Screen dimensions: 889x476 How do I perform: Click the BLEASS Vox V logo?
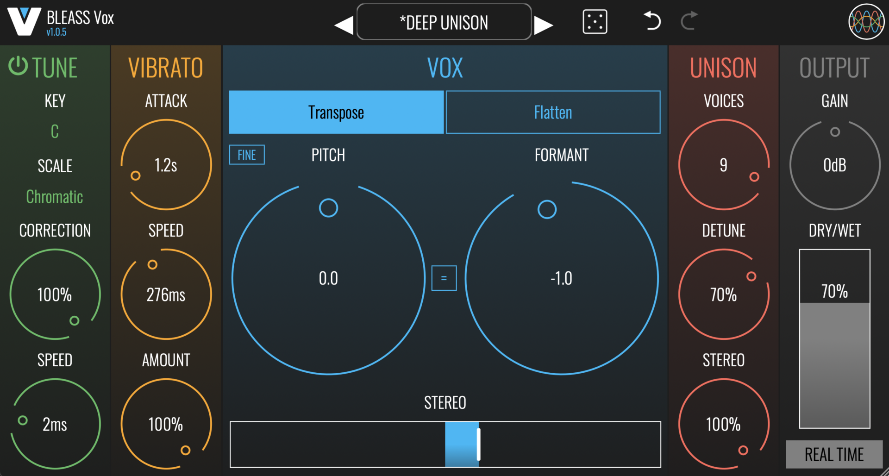point(24,22)
